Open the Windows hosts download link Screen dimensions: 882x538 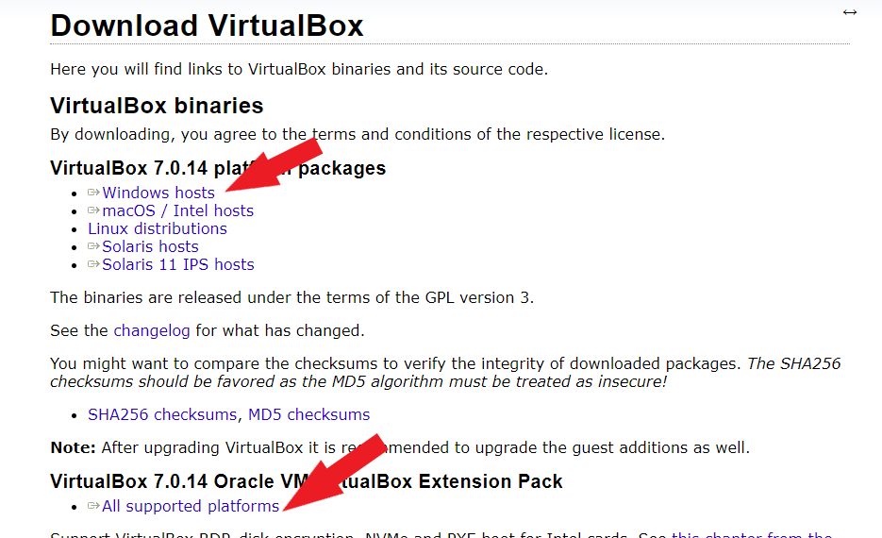coord(158,193)
